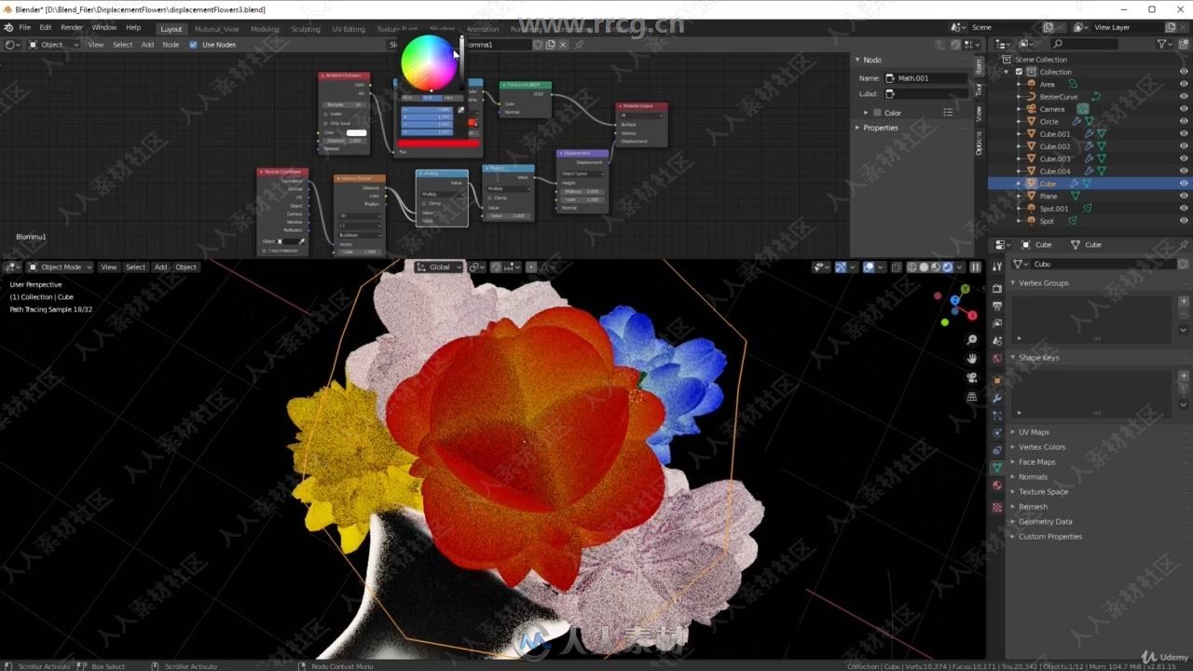
Task: Open the World properties tab
Action: click(x=997, y=359)
